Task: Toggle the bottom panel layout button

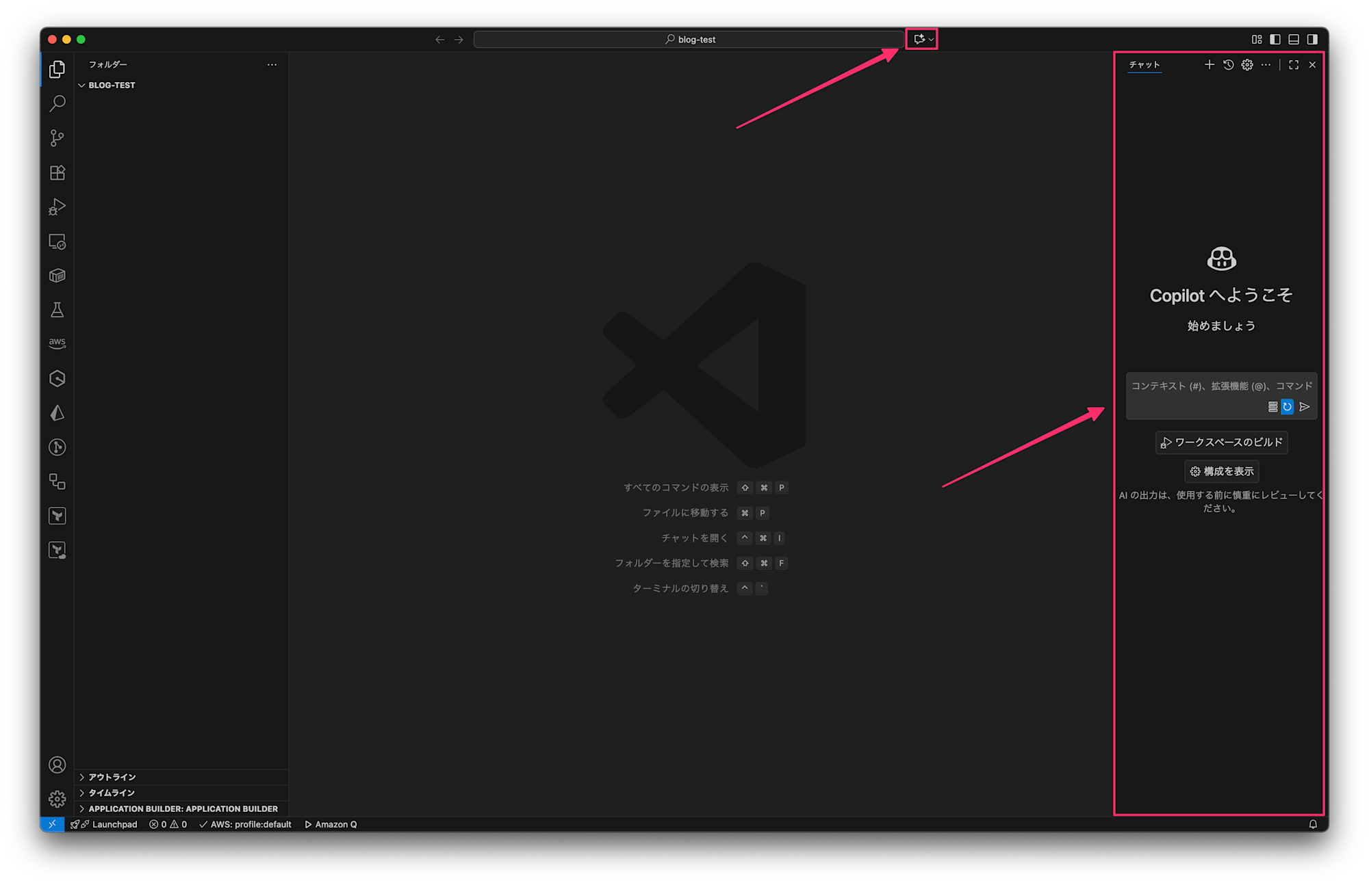Action: (x=1294, y=40)
